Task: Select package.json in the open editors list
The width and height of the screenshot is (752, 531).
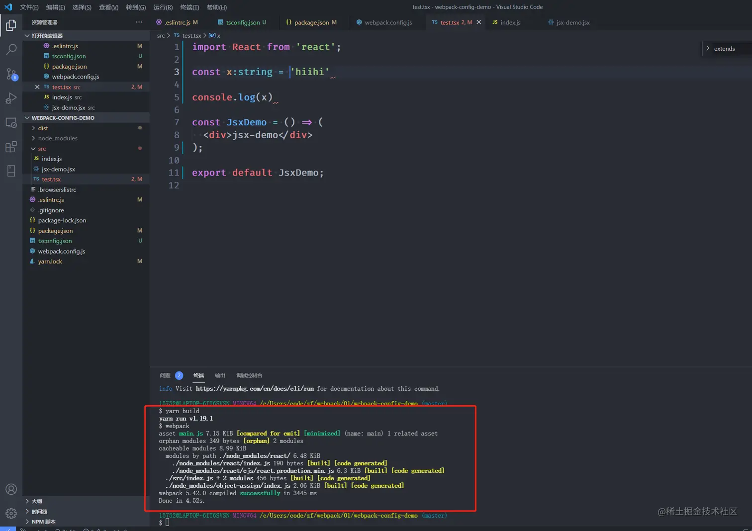Action: pos(86,67)
